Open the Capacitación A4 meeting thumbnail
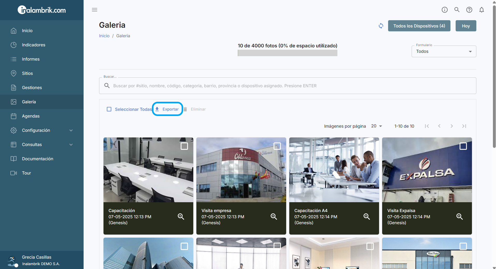Viewport: 496px width, 269px height. [334, 170]
